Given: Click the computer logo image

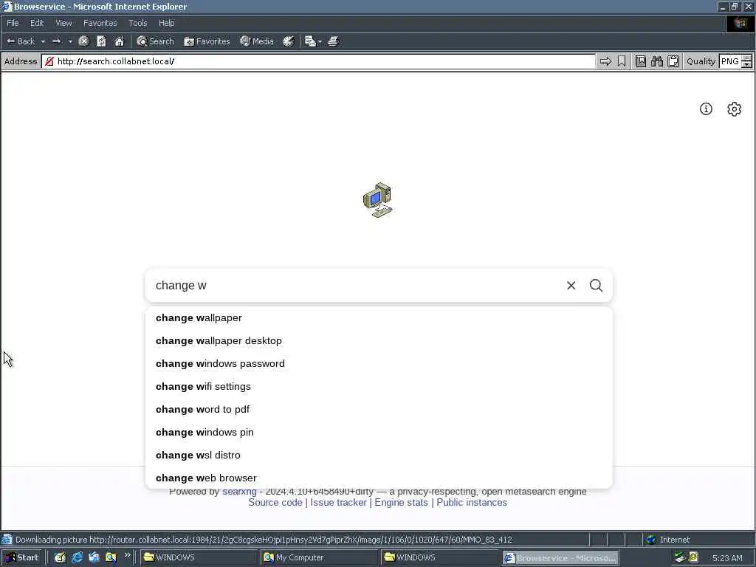Looking at the screenshot, I should (378, 200).
